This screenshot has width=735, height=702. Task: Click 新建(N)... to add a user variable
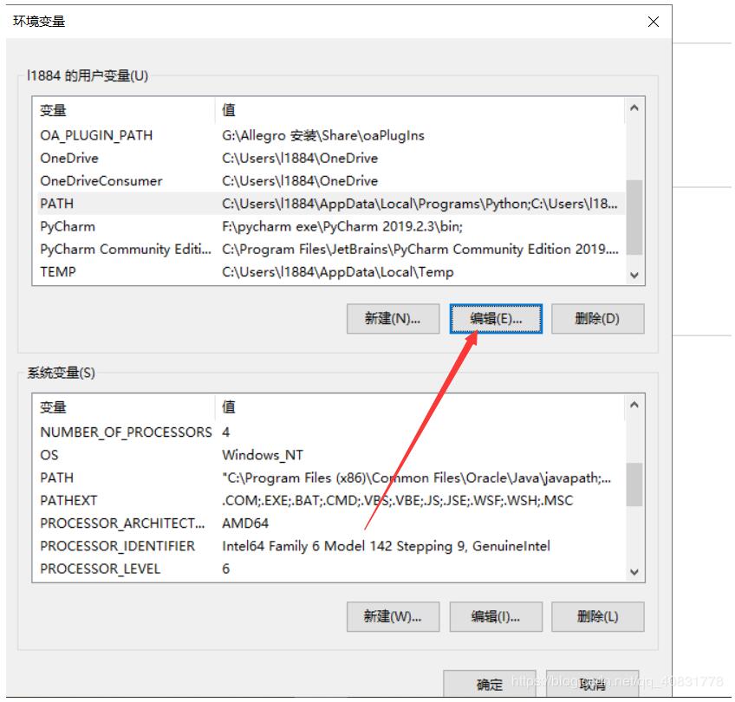[393, 319]
